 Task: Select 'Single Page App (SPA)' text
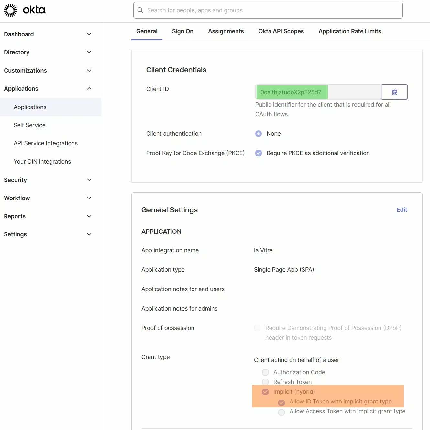coord(284,270)
